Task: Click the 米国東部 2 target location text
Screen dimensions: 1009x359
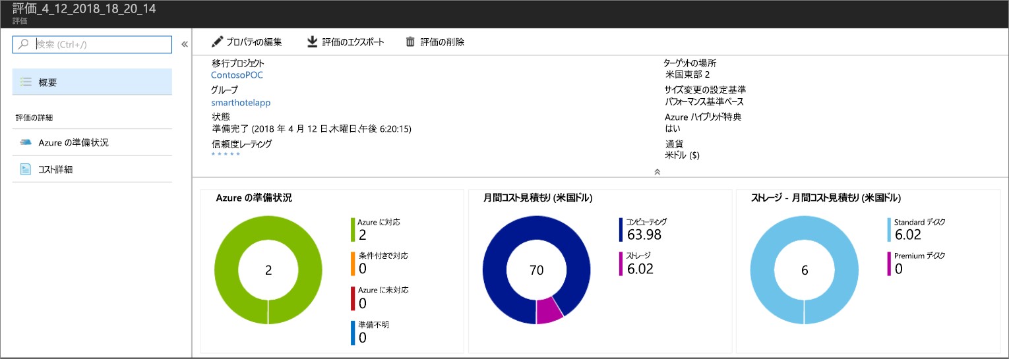Action: (688, 75)
